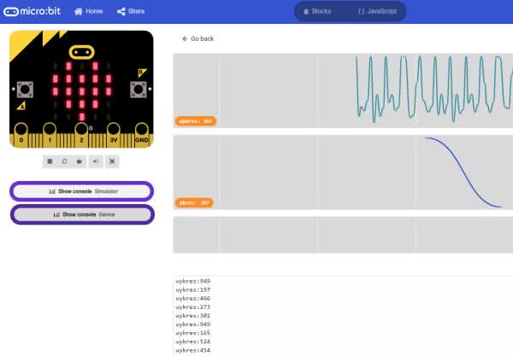Screen dimensions: 513x356
Task: Toggle simulator slow-motion debug mode
Action: pos(80,160)
